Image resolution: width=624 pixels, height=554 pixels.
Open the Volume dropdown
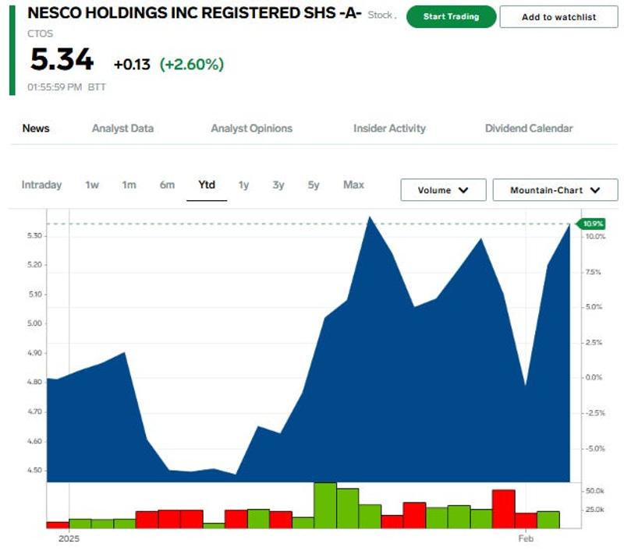(x=443, y=190)
